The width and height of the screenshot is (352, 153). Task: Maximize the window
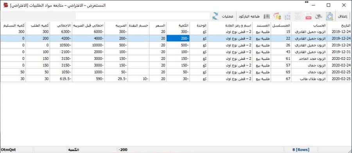click(x=329, y=5)
